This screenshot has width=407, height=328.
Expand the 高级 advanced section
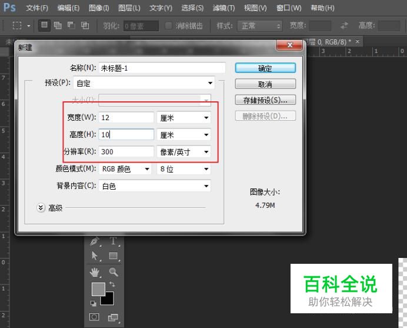[x=41, y=208]
